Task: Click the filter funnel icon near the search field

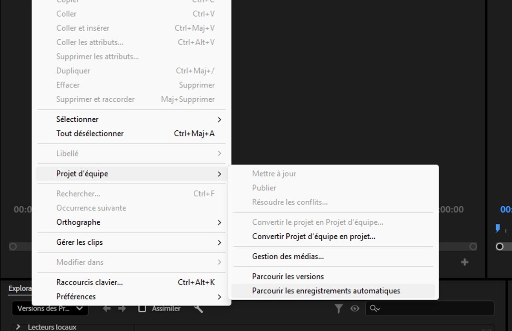Action: (338, 308)
